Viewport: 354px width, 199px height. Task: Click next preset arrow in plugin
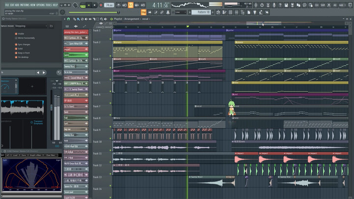pyautogui.click(x=44, y=72)
